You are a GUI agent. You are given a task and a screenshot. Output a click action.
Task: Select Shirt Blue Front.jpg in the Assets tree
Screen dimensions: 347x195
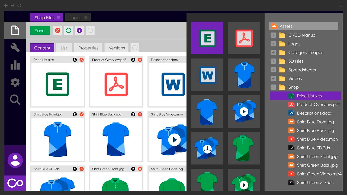tap(311, 122)
